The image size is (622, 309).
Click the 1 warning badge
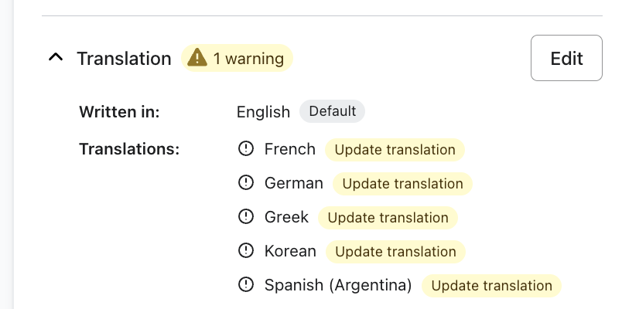[x=238, y=58]
